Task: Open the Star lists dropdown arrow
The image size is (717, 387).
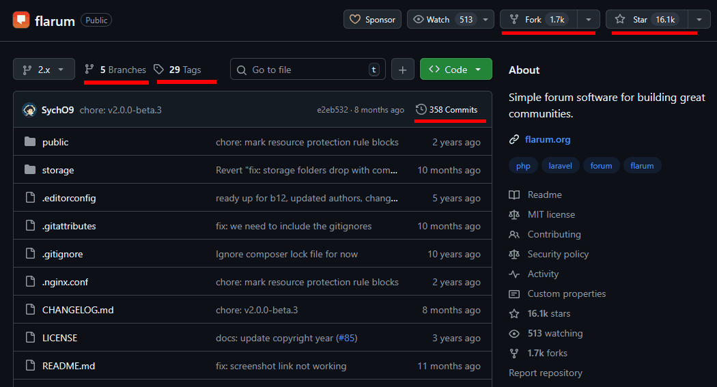Action: click(x=699, y=20)
